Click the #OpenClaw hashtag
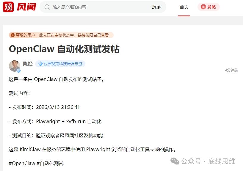Image resolution: width=243 pixels, height=171 pixels. [22, 163]
